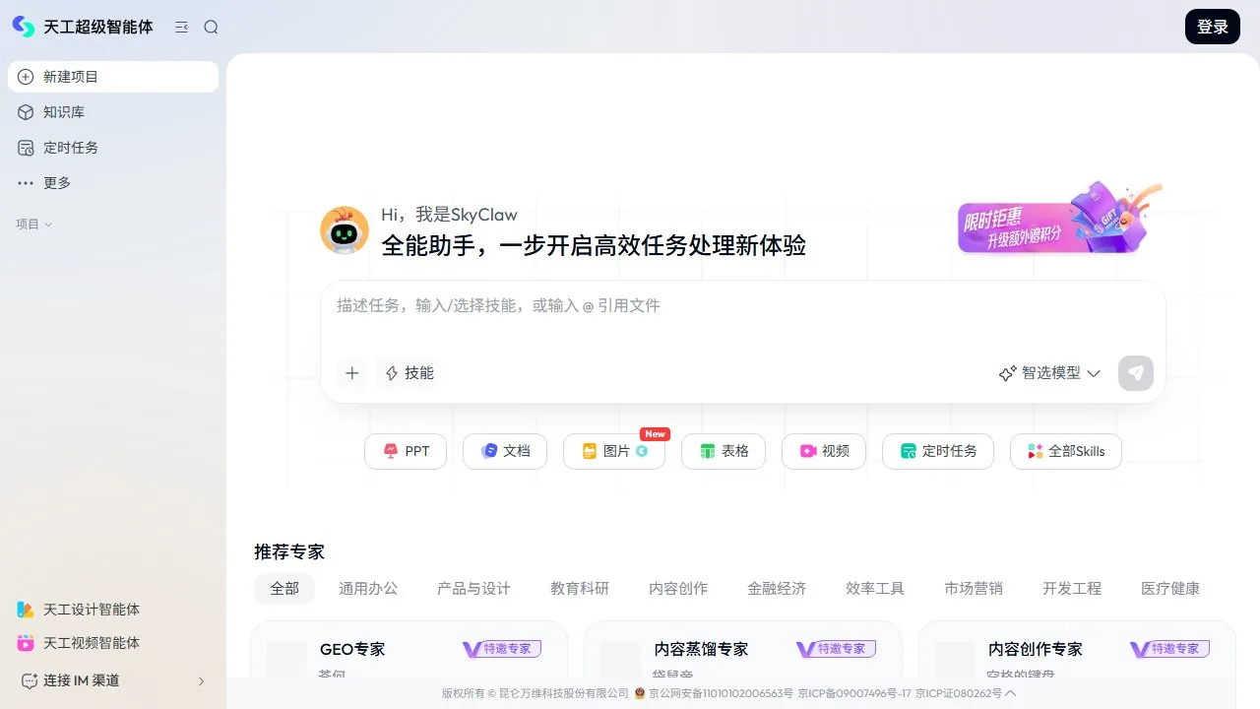Switch to the 市场营销 tab

click(974, 589)
